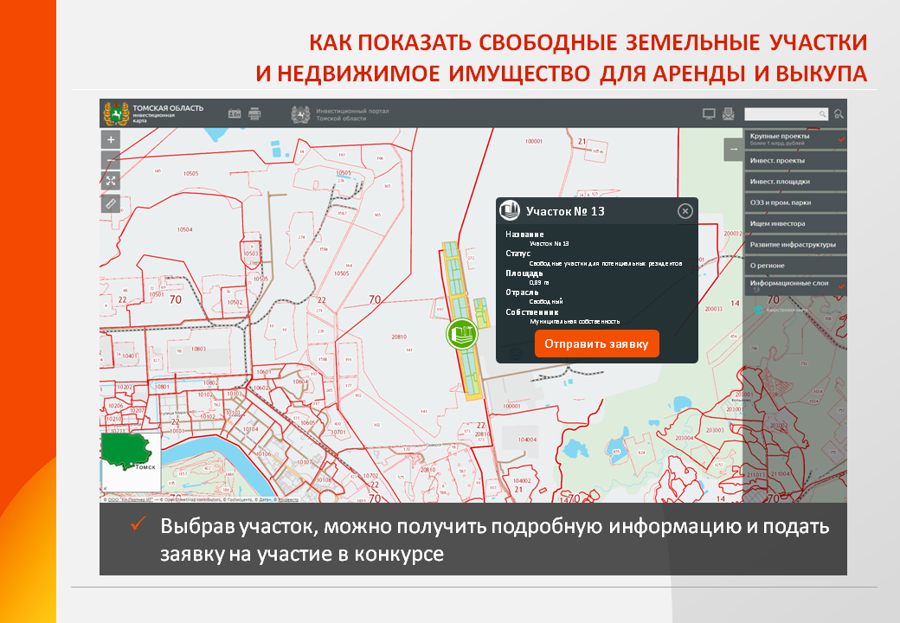Click the full-extent arrows map button
The height and width of the screenshot is (623, 900).
point(111,181)
